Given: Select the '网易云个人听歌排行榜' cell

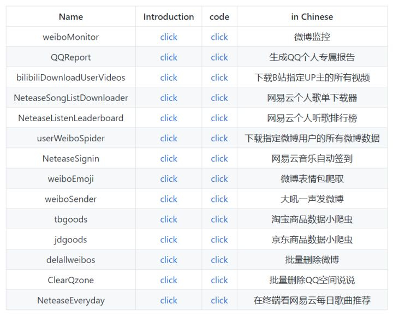Looking at the screenshot, I should pyautogui.click(x=312, y=118).
